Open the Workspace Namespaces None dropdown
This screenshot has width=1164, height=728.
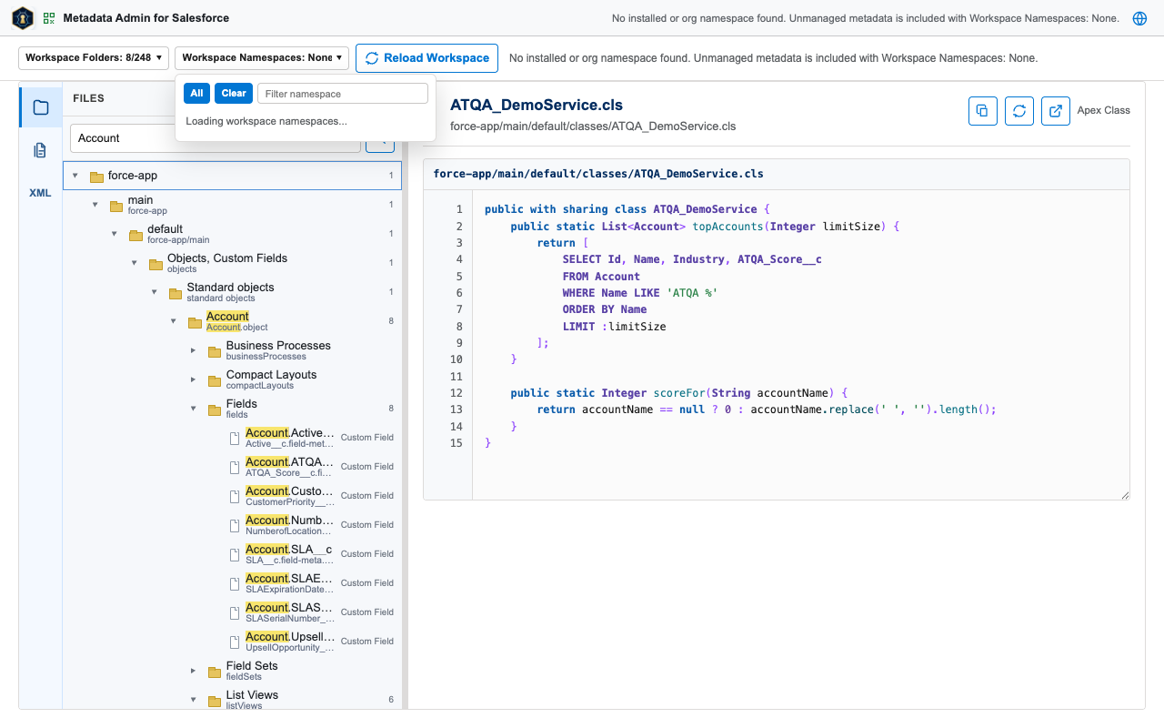point(262,57)
